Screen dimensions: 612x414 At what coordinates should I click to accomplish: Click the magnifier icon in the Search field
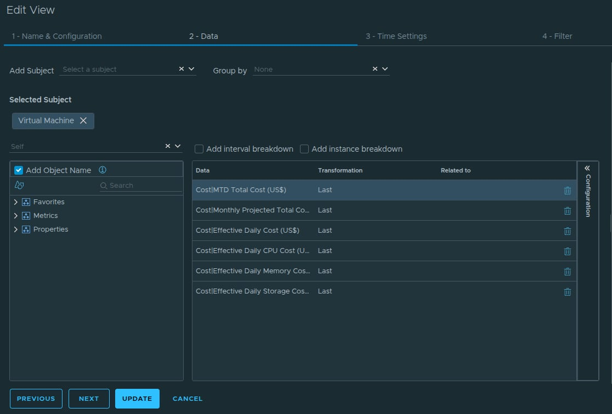[x=103, y=185]
